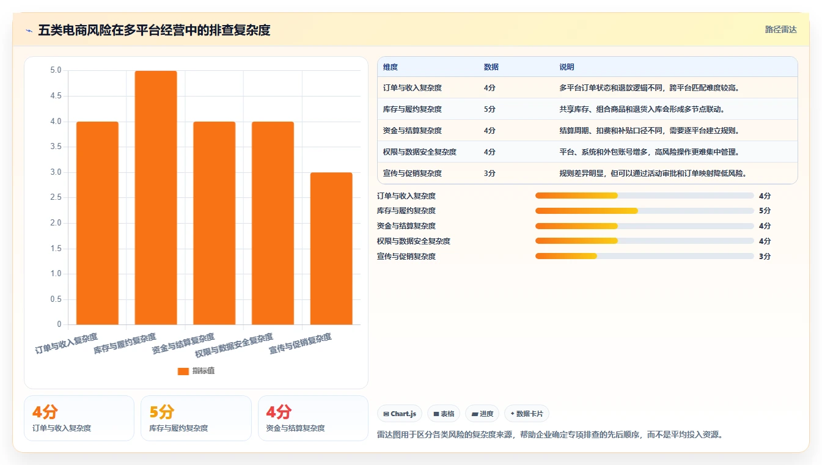Image resolution: width=822 pixels, height=465 pixels.
Task: Click the tallest 库存与履约复杂度 chart bar
Action: pos(156,197)
